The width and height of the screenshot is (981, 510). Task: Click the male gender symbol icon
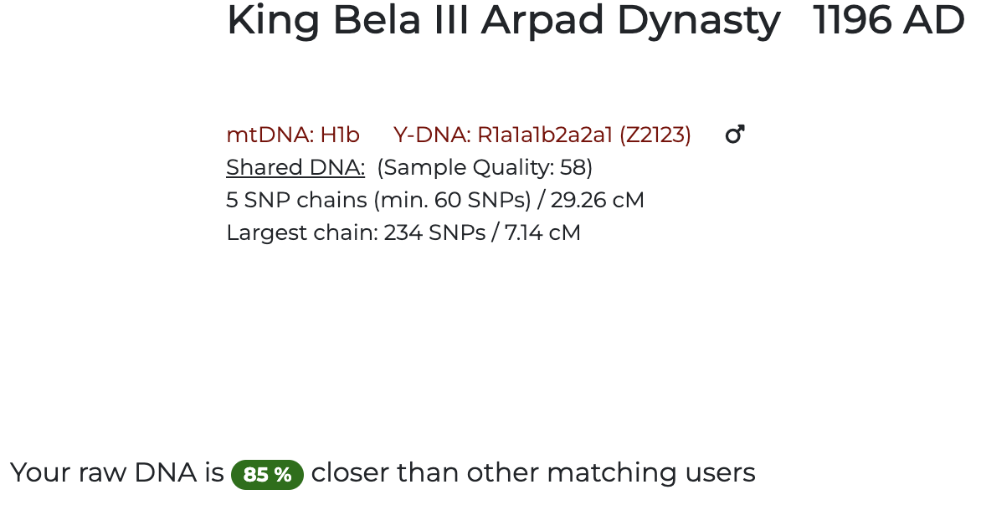(x=735, y=135)
